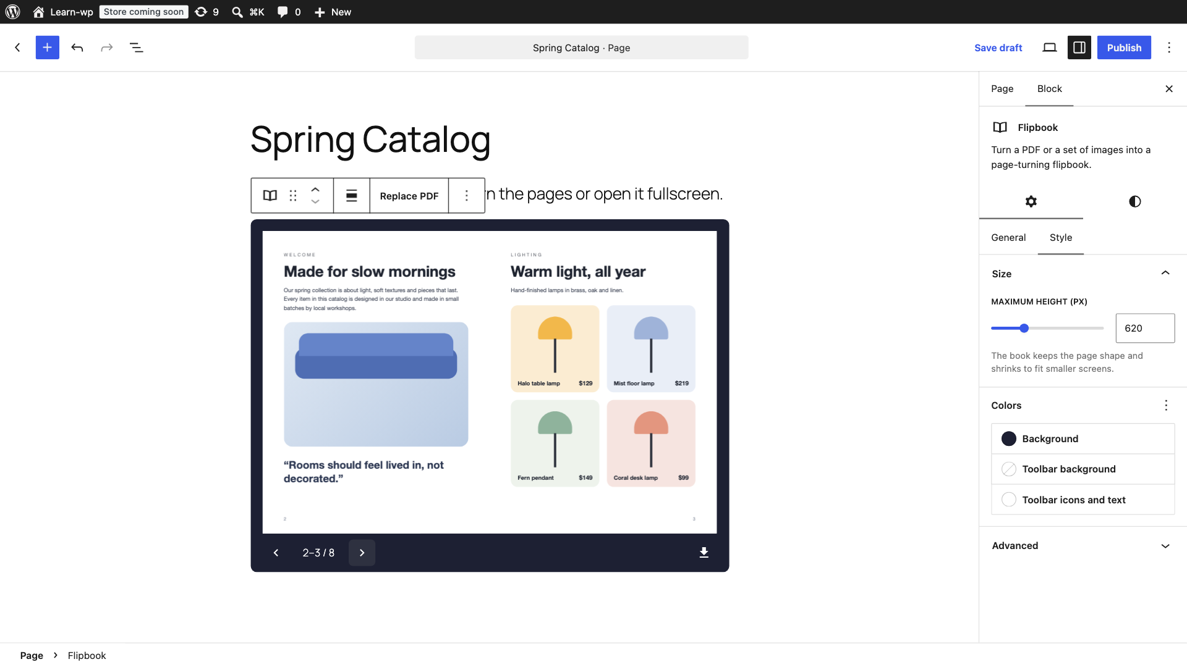1187x667 pixels.
Task: Click Replace PDF
Action: coord(409,196)
